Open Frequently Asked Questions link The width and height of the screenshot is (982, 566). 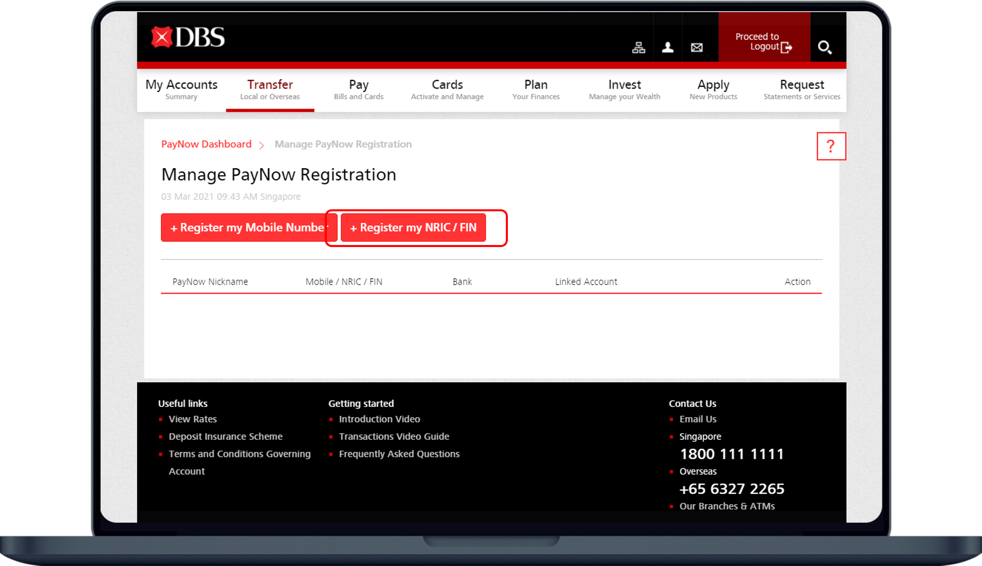coord(399,454)
